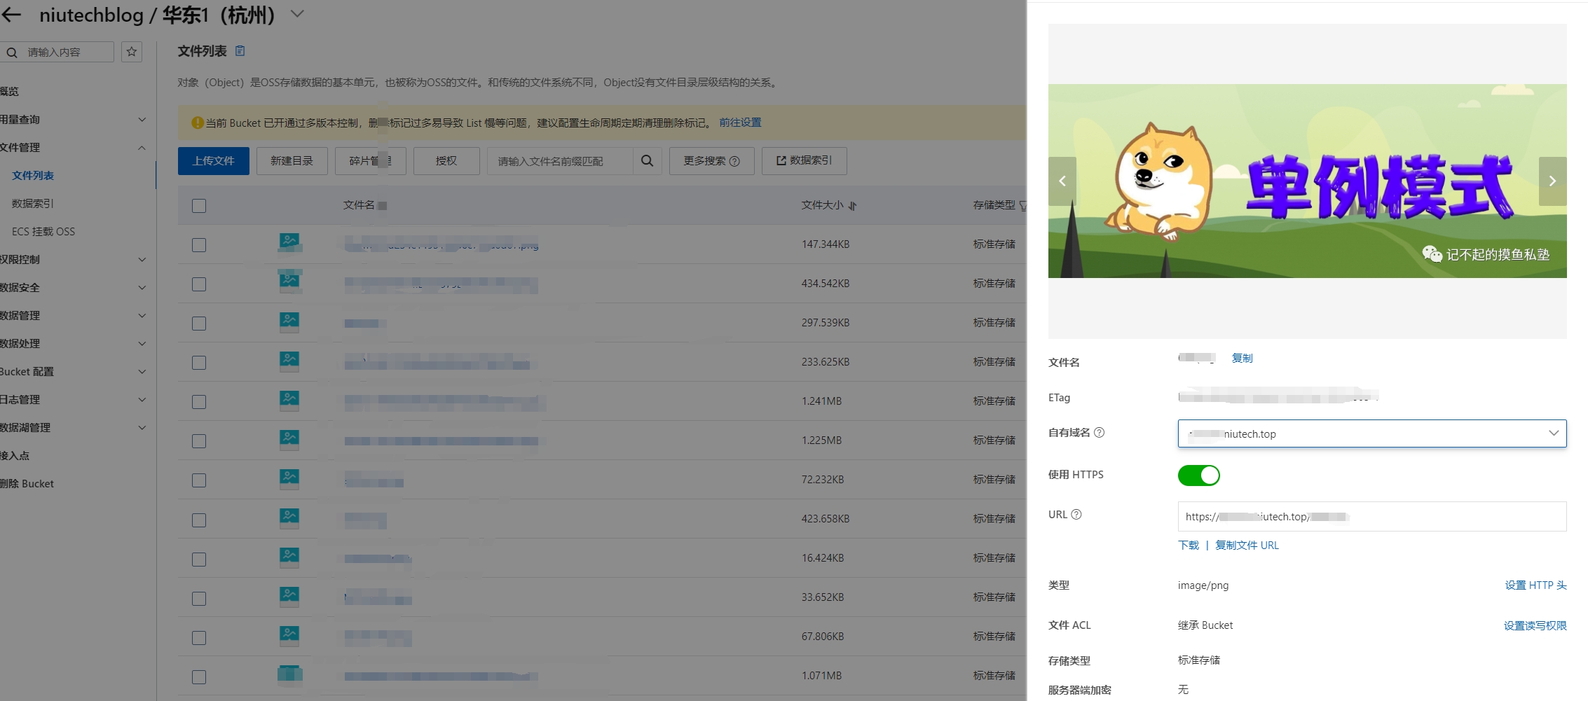Click the help icon beside URL

pos(1076,514)
